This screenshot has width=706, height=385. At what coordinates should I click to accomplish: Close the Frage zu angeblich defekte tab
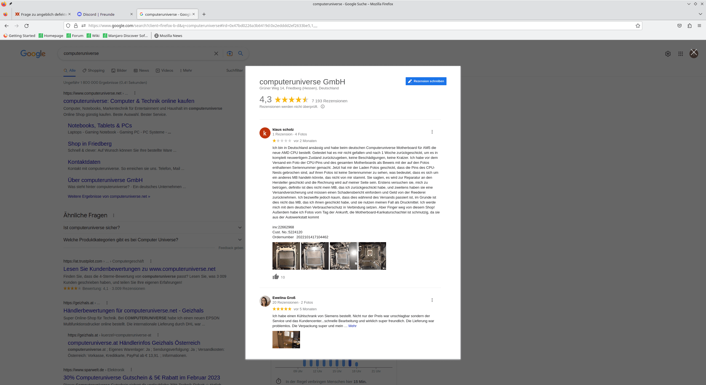click(x=69, y=14)
